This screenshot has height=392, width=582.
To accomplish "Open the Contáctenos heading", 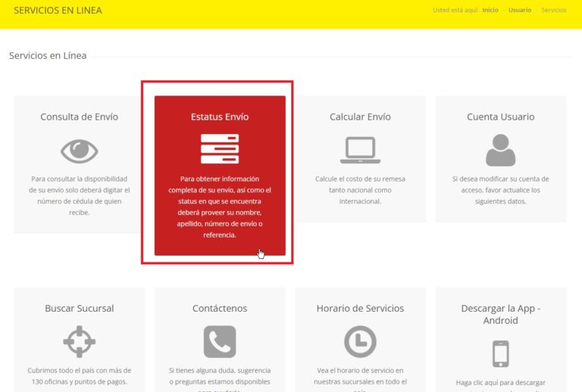I will pyautogui.click(x=220, y=308).
